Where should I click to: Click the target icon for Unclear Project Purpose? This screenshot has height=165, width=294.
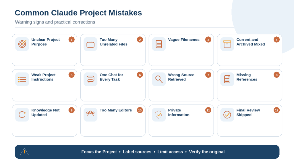pyautogui.click(x=22, y=44)
